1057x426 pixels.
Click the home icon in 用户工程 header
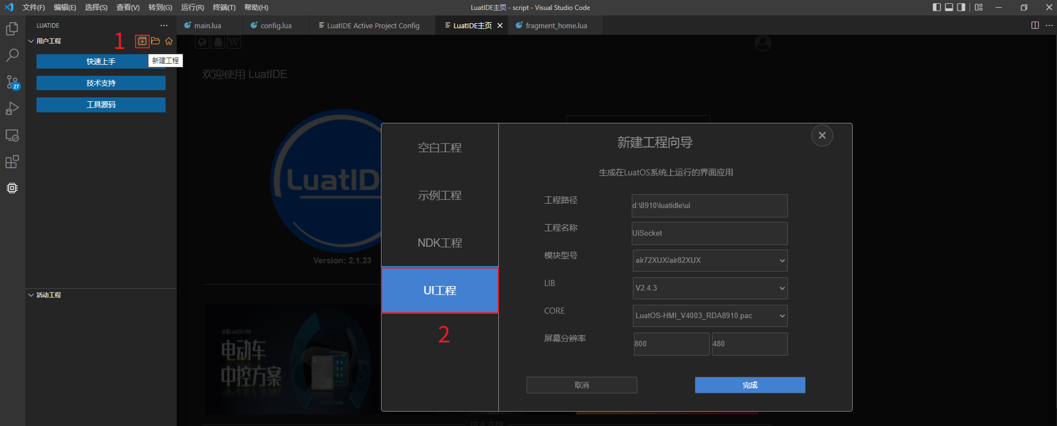pyautogui.click(x=169, y=41)
